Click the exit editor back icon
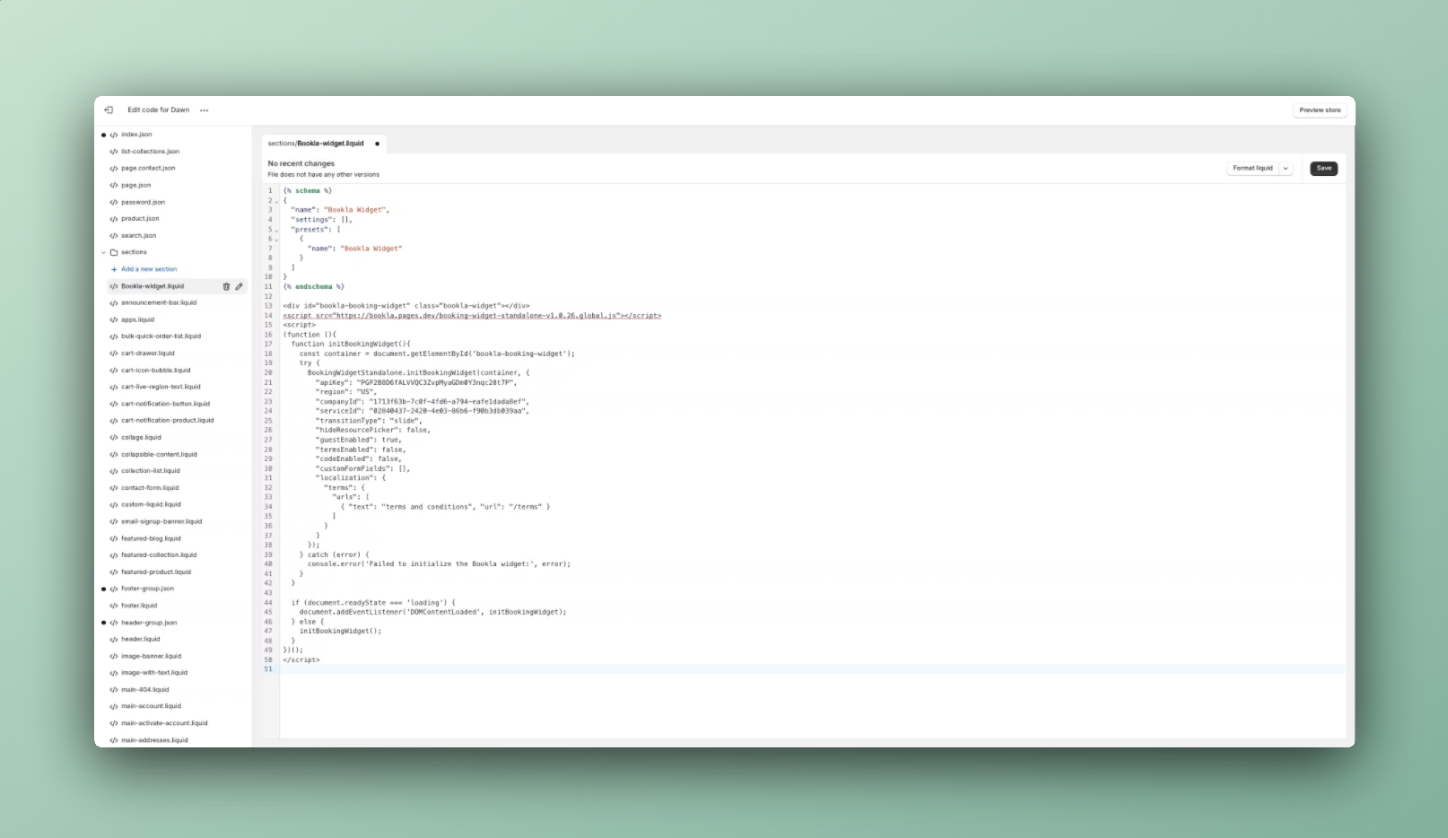1448x838 pixels. point(109,110)
